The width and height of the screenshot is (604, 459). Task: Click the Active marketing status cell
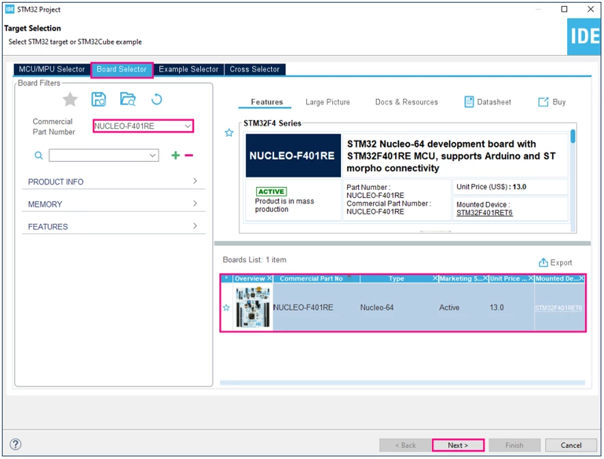coord(449,307)
